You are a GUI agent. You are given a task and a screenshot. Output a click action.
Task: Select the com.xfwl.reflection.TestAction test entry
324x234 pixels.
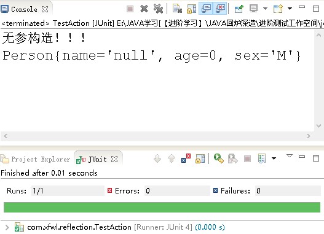click(x=79, y=227)
